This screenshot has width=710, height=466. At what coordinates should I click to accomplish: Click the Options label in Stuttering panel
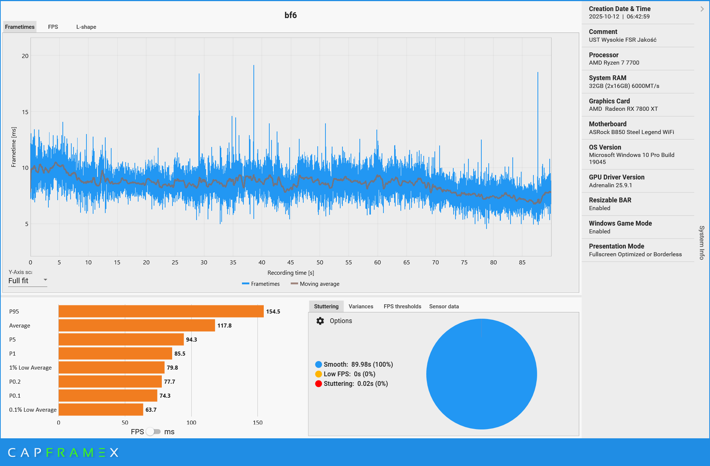pos(341,321)
